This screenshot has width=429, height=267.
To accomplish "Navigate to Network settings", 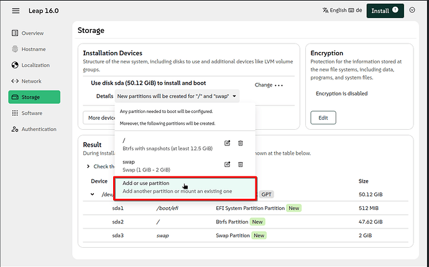I will [x=31, y=81].
